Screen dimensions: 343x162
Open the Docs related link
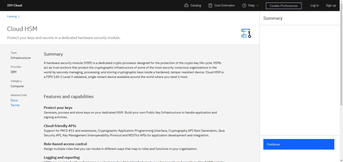(x=14, y=100)
